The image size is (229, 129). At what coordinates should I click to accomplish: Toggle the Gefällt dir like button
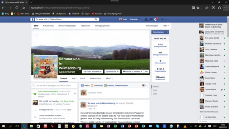pyautogui.click(x=112, y=72)
